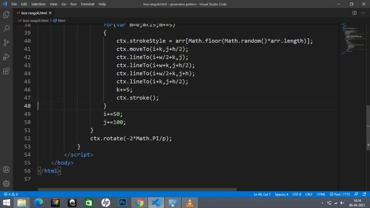Viewport: 370px width, 208px height.
Task: Switch to Google Chrome in taskbar
Action: tap(139, 203)
